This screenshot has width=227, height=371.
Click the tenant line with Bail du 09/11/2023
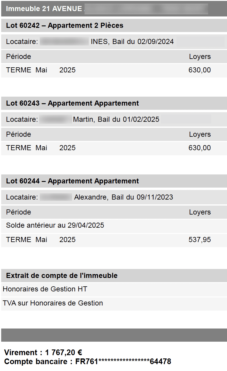point(123,197)
